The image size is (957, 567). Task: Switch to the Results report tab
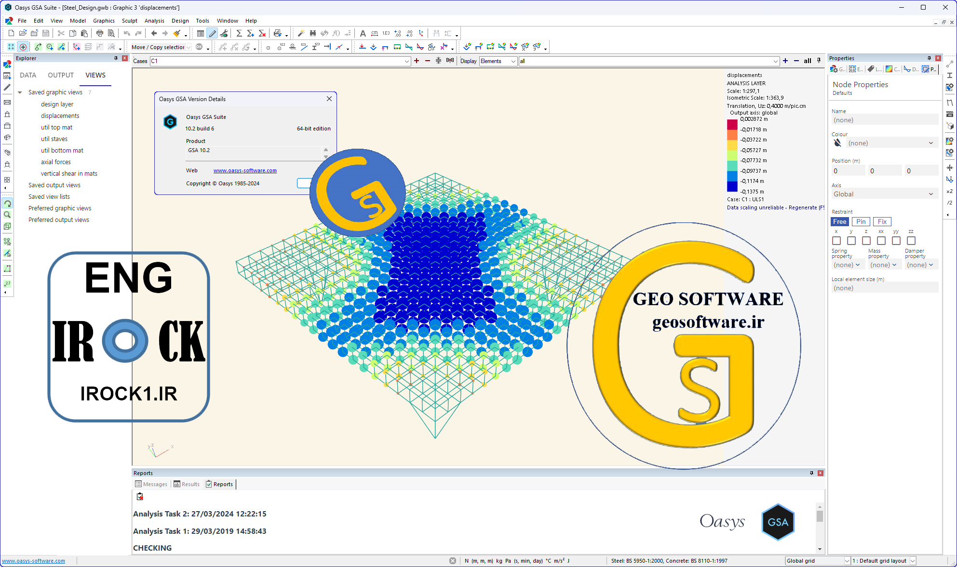click(x=187, y=484)
